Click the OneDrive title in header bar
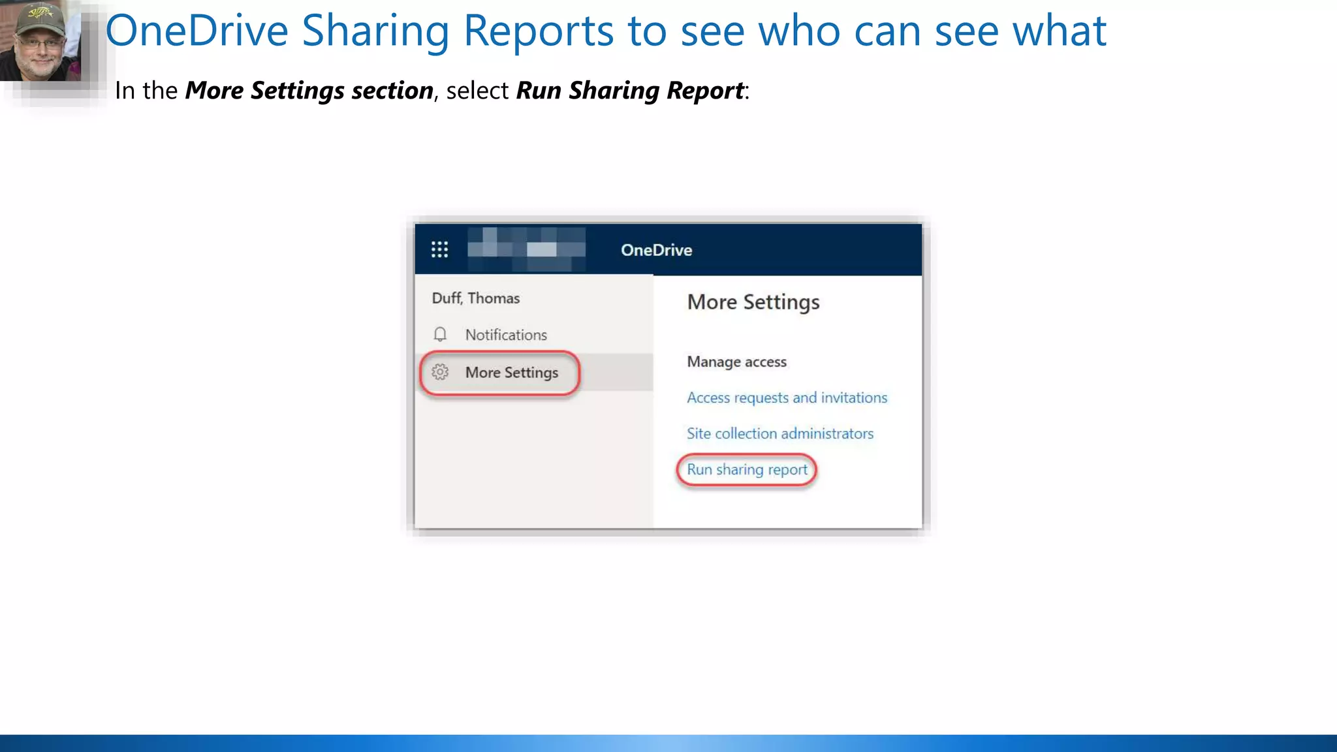 coord(656,250)
